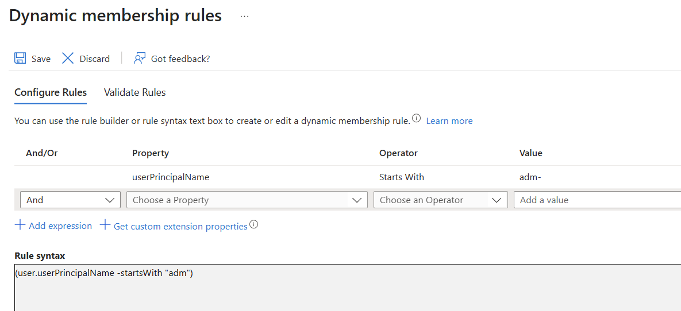Switch to the Validate Rules tab
The height and width of the screenshot is (311, 681).
[134, 92]
